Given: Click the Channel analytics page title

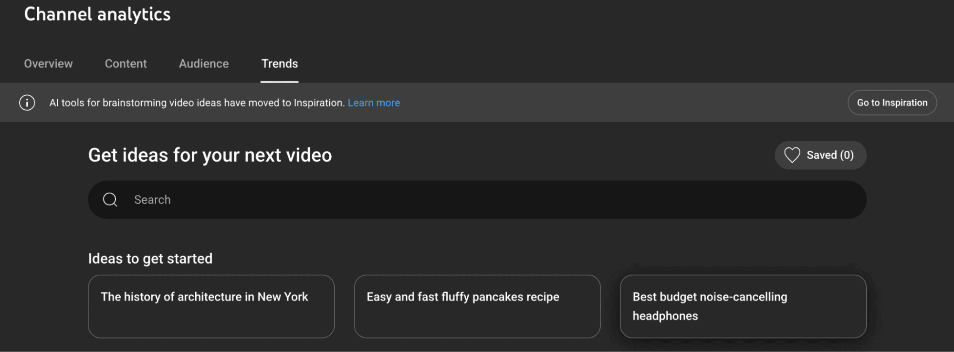Looking at the screenshot, I should (x=97, y=14).
